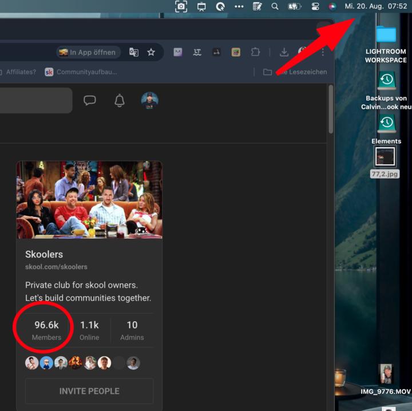412x411 pixels.
Task: Open the screenshot capture menu bar icon
Action: [x=181, y=6]
